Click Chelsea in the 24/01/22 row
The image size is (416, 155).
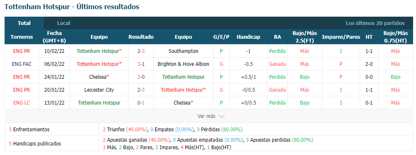click(x=98, y=77)
